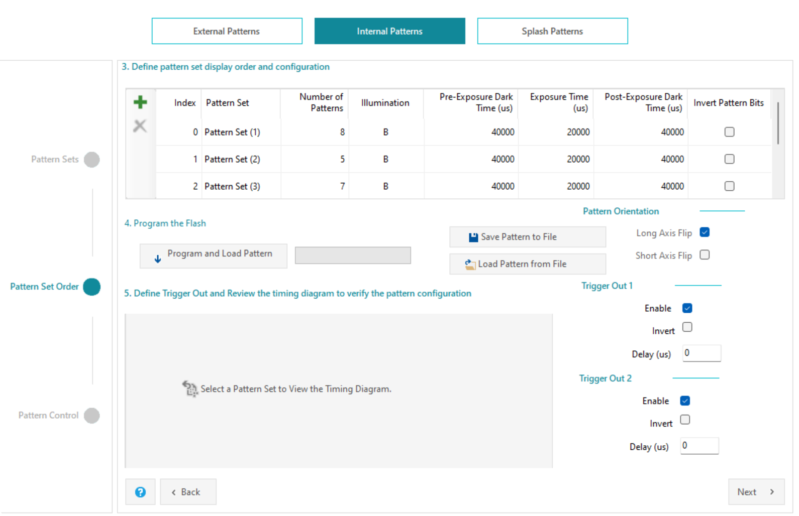This screenshot has width=799, height=516.
Task: Click the Next button
Action: 756,492
